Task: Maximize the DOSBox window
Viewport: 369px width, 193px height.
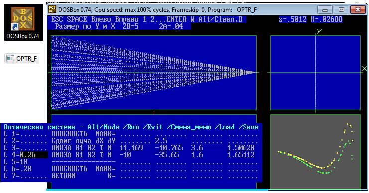Action: click(x=341, y=10)
